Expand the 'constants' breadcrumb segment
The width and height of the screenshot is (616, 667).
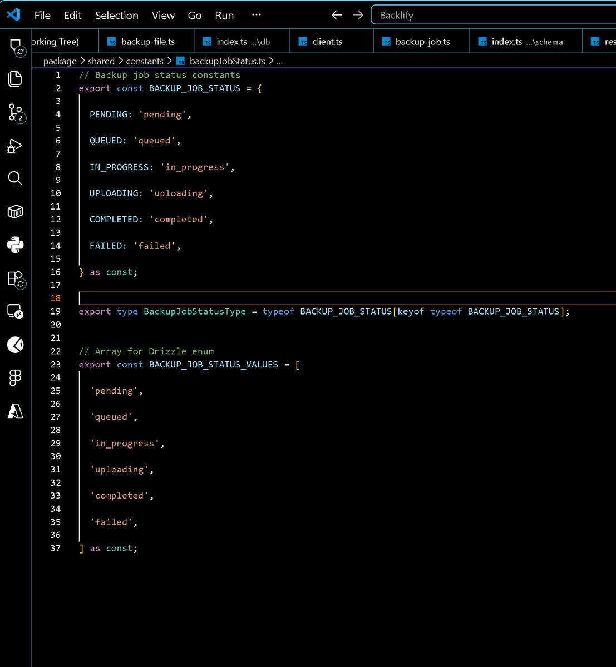click(145, 61)
